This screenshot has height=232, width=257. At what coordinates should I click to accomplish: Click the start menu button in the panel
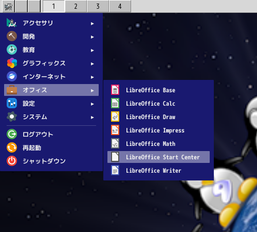[x=8, y=7]
